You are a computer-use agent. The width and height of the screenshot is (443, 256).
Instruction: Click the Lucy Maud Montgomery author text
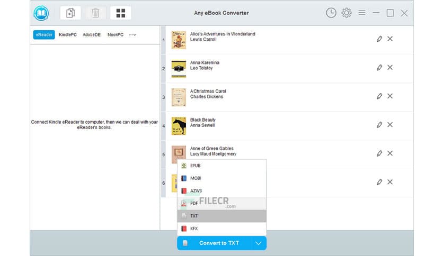[213, 154]
